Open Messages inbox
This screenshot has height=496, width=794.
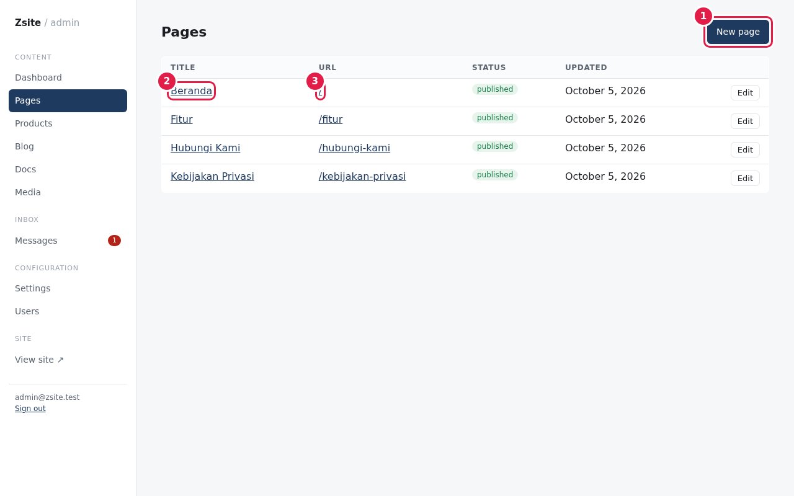68,241
